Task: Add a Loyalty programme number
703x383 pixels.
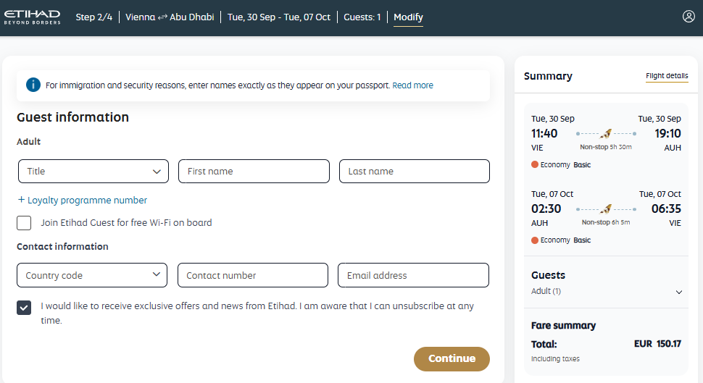Action: [x=83, y=201]
